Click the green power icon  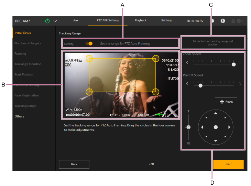47,21
